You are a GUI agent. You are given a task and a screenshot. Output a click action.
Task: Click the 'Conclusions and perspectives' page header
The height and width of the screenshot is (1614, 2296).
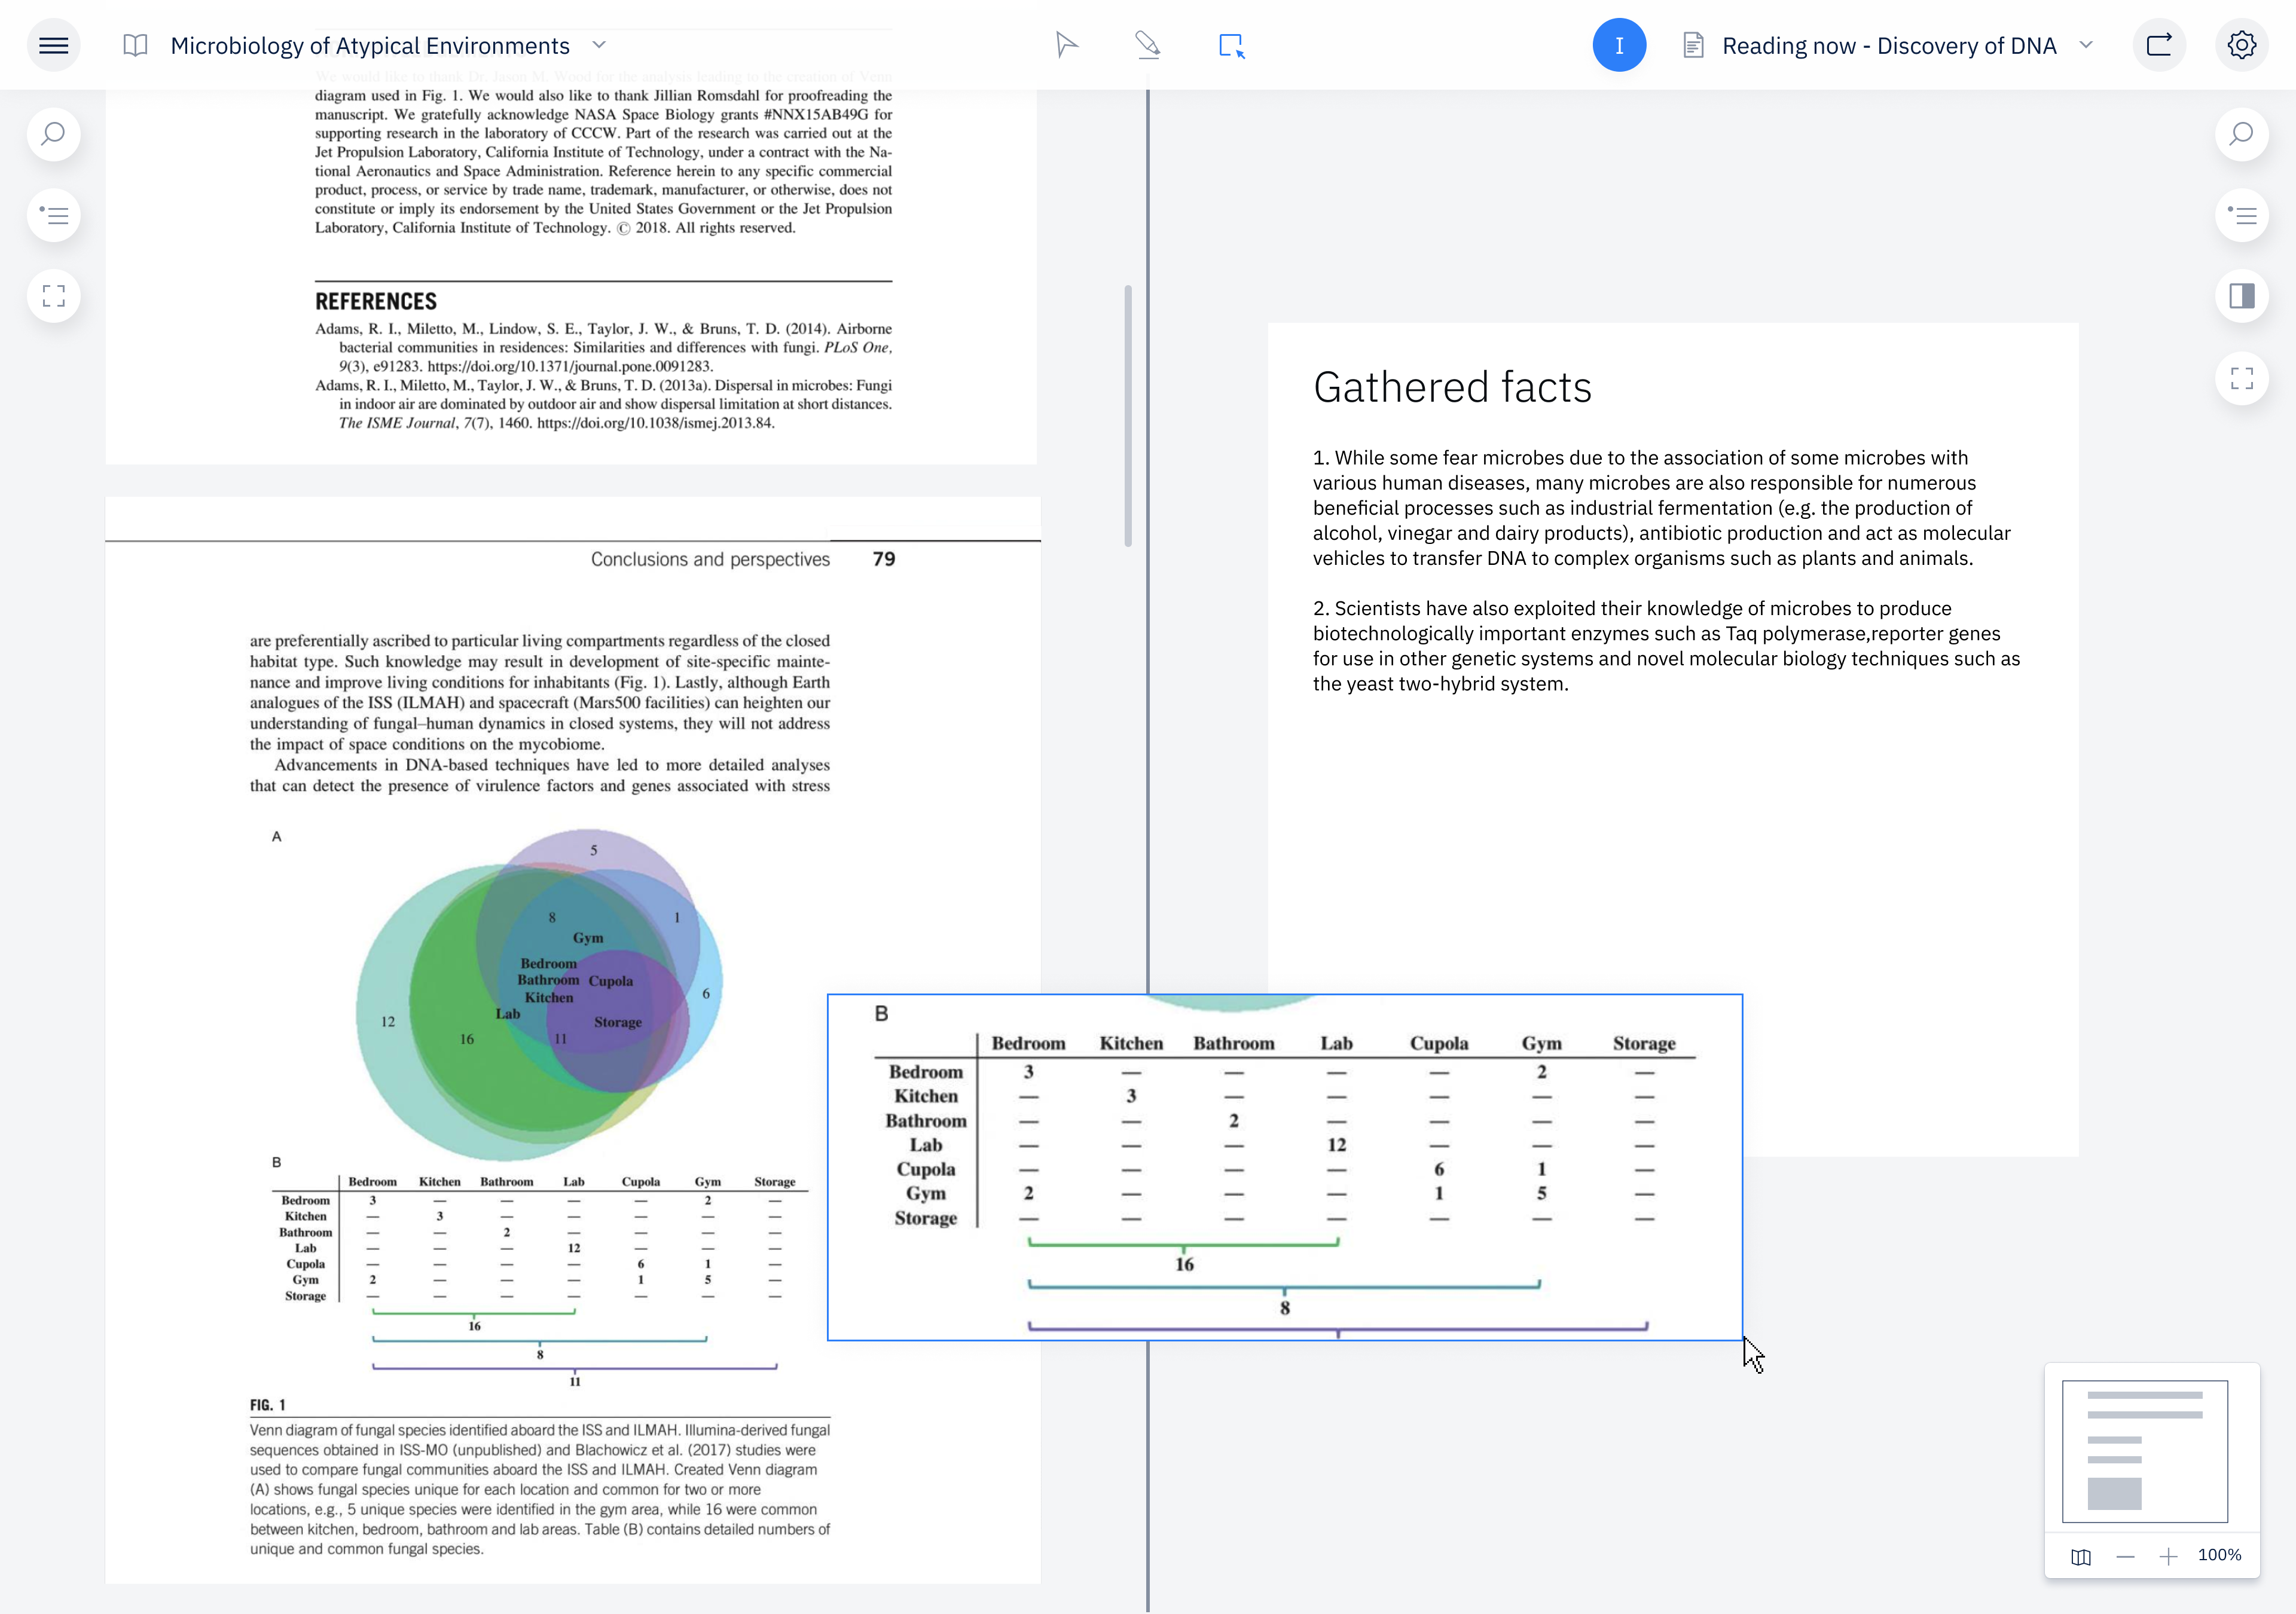710,559
